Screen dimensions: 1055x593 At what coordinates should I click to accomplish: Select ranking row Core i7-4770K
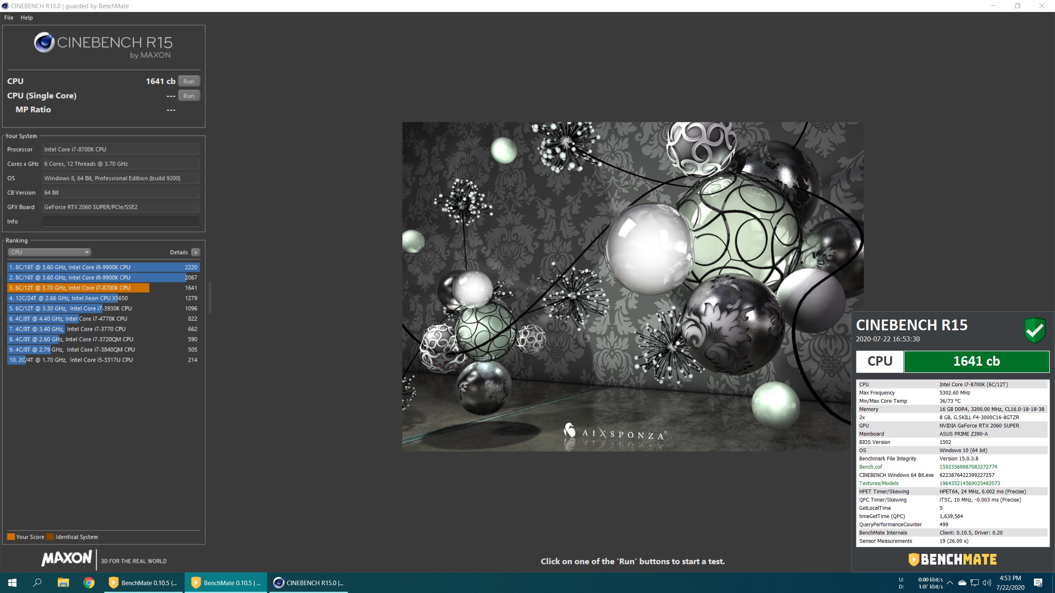(103, 319)
